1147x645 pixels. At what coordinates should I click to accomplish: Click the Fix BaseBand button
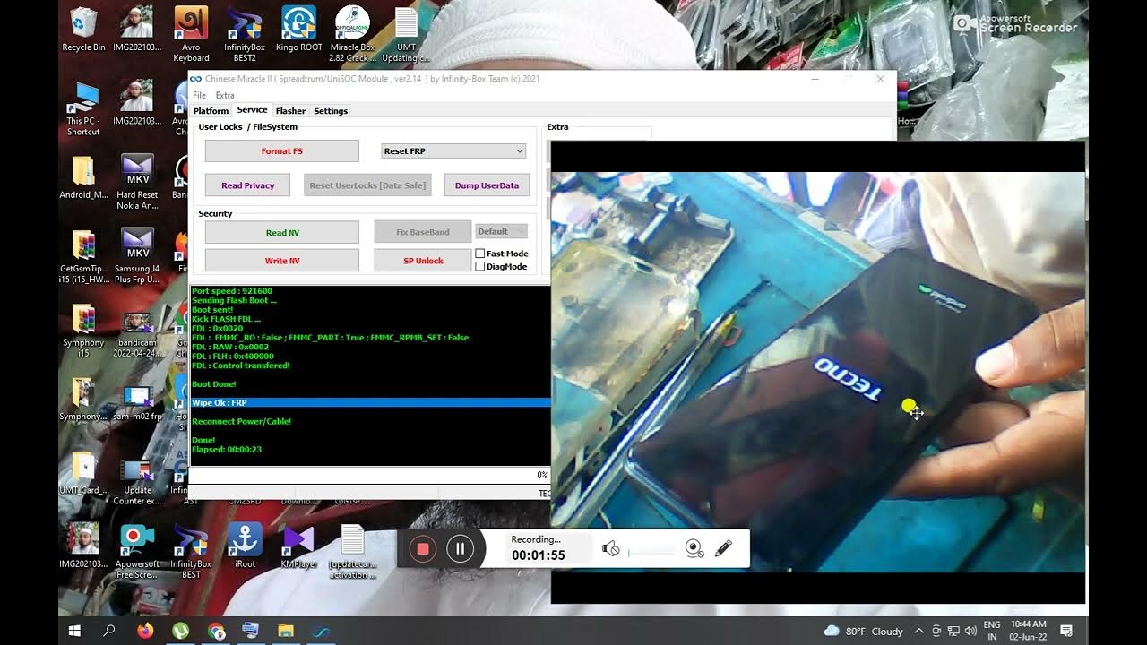pyautogui.click(x=423, y=232)
